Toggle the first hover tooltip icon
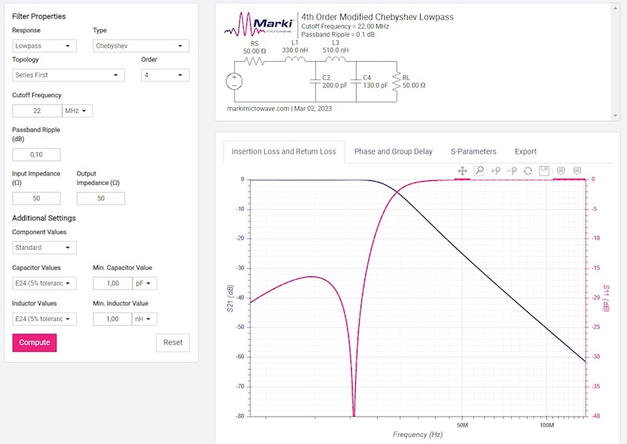This screenshot has width=627, height=444. (x=561, y=171)
